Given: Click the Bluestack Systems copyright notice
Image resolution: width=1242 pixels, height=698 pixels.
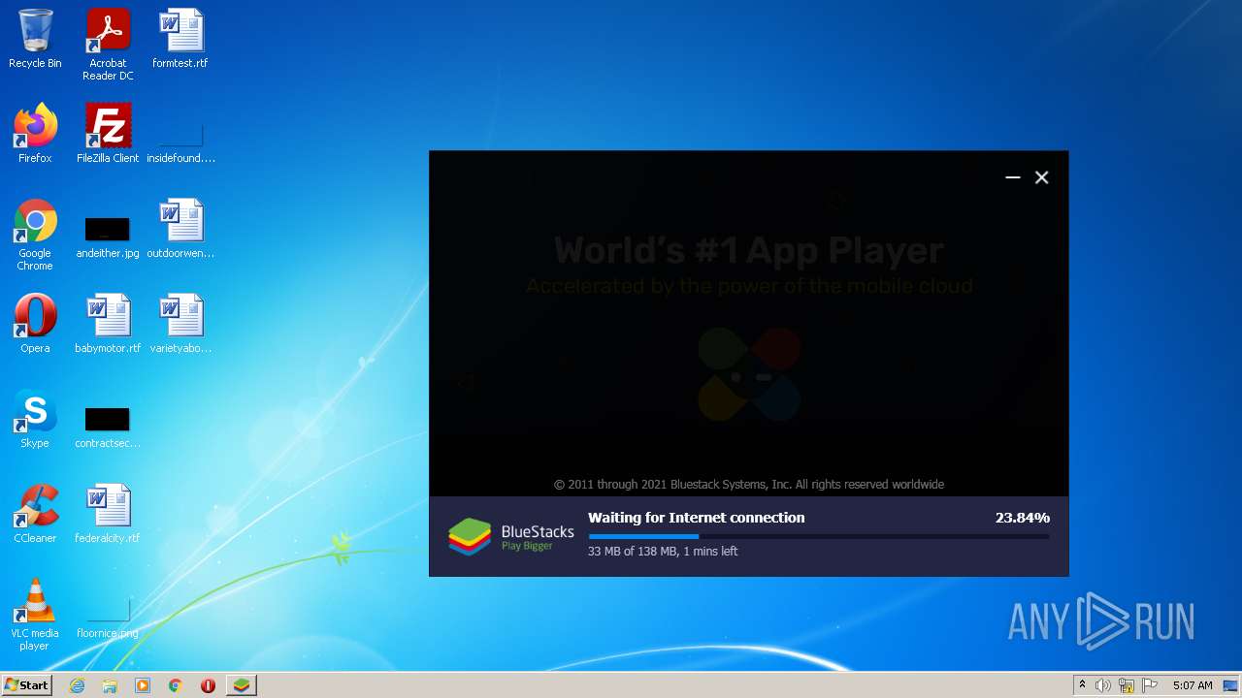Looking at the screenshot, I should point(749,485).
